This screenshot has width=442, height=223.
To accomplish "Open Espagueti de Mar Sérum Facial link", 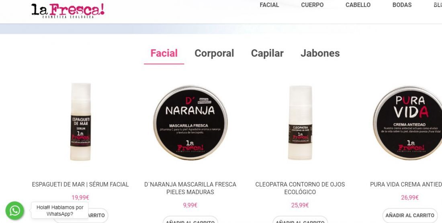I will 80,184.
